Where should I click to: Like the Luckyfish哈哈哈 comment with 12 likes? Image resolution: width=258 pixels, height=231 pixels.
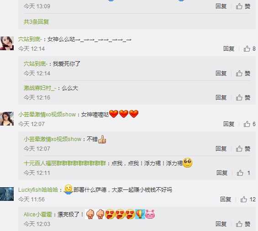(248, 199)
